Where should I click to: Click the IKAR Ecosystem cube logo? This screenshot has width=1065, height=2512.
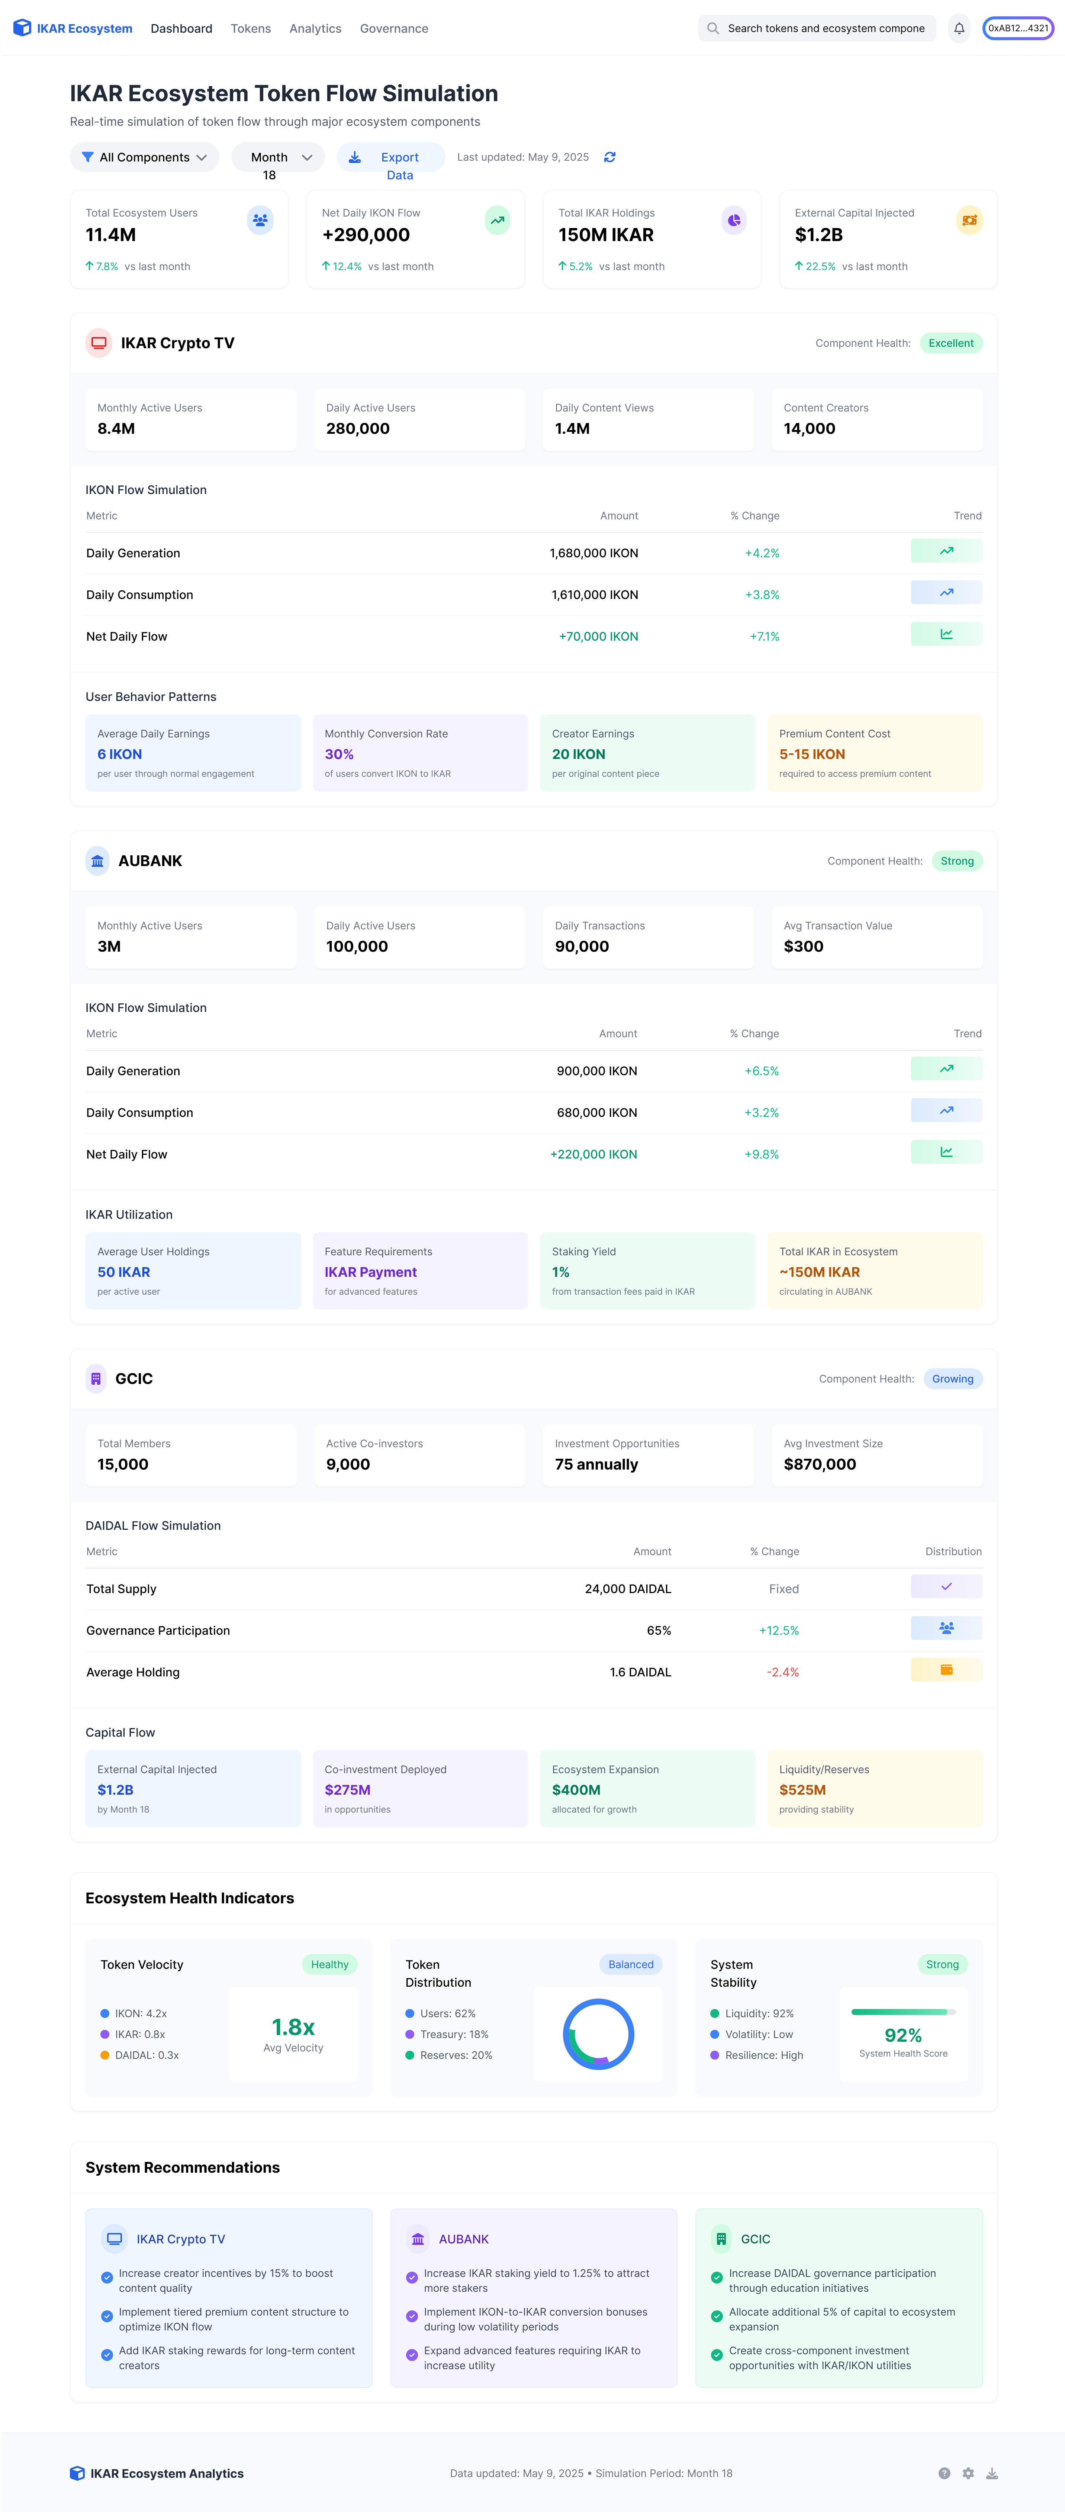pyautogui.click(x=22, y=28)
